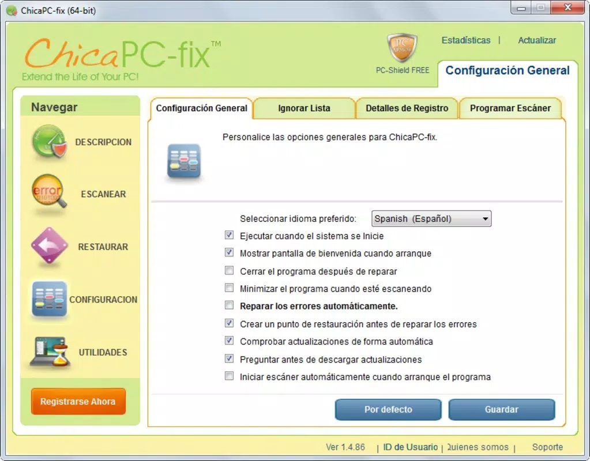Click the PC-Shield FREE badge icon

tap(402, 48)
